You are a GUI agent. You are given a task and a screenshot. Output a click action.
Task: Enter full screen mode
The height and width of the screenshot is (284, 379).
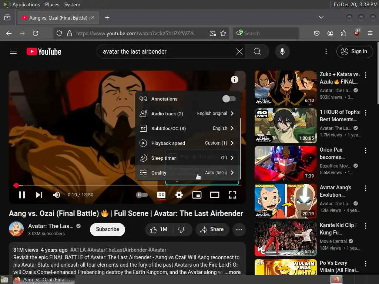pyautogui.click(x=232, y=195)
